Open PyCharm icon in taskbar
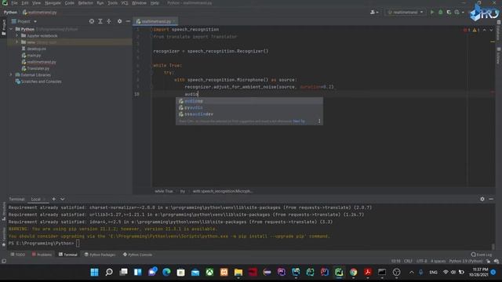The width and height of the screenshot is (502, 282). pyautogui.click(x=339, y=272)
